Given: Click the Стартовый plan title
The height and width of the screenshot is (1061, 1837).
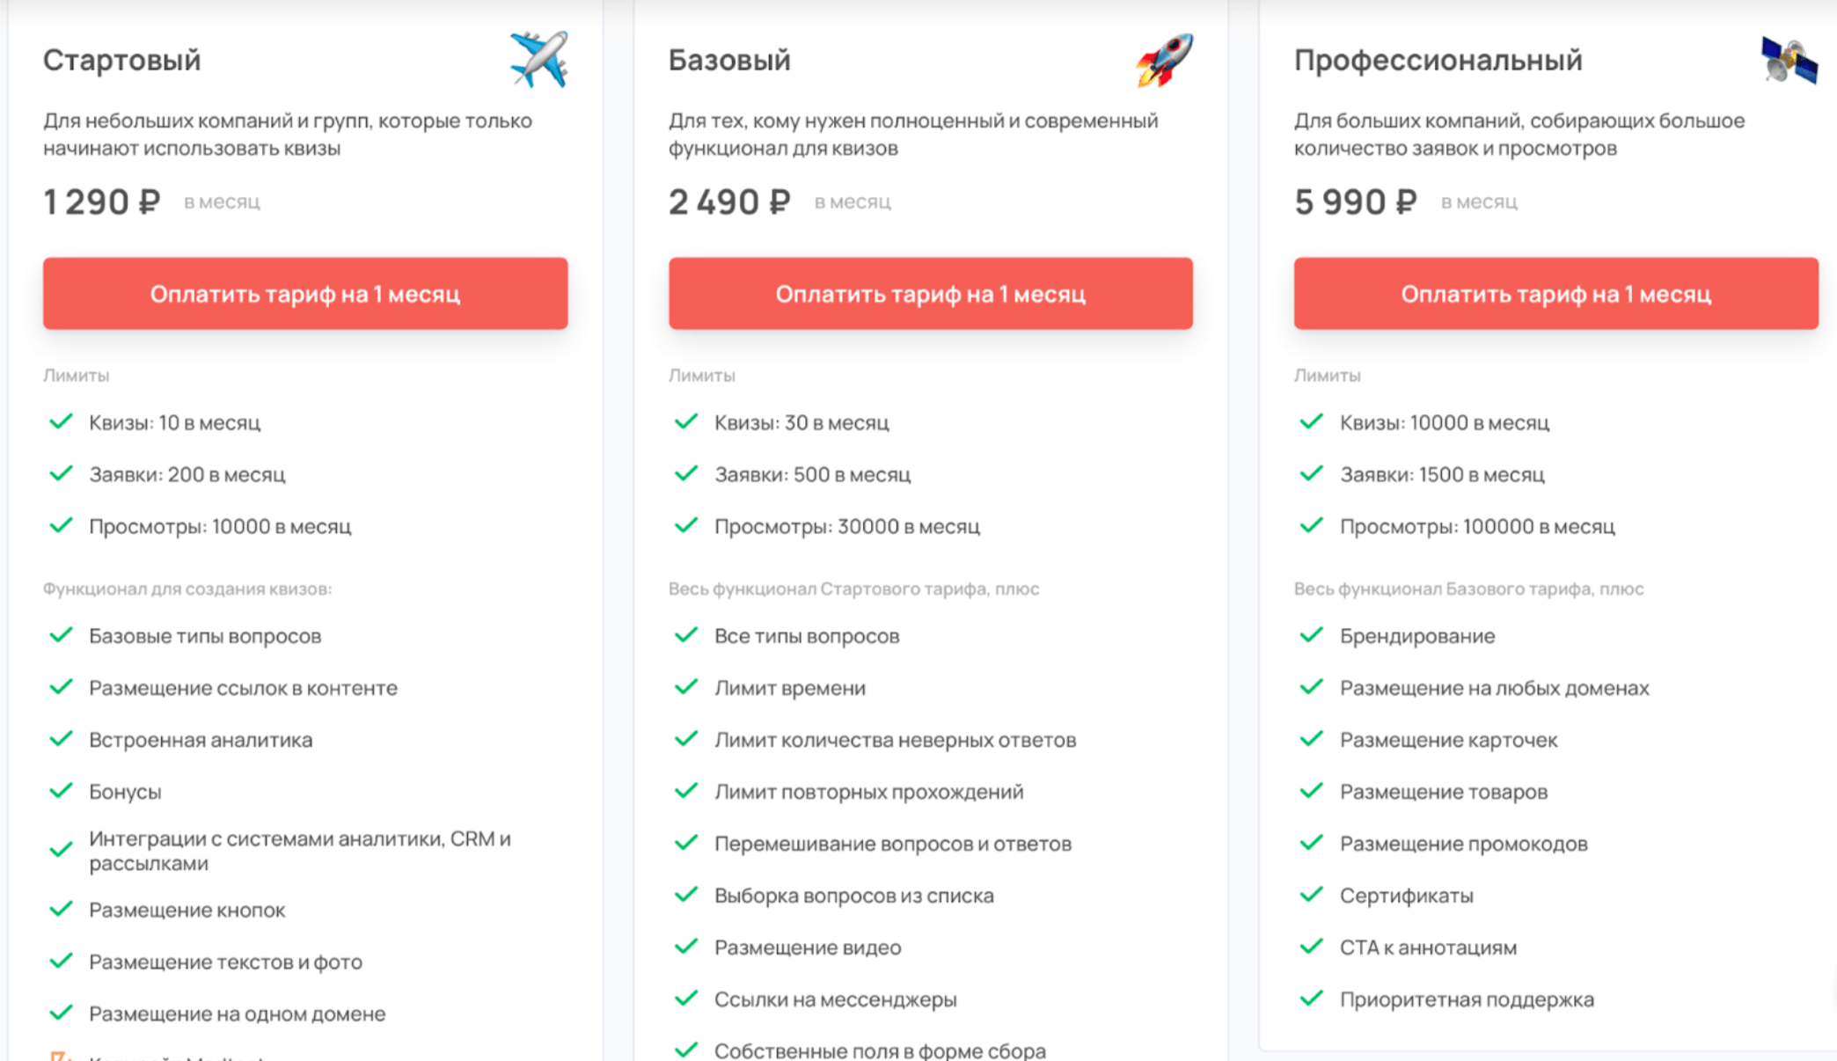Looking at the screenshot, I should click(x=122, y=60).
